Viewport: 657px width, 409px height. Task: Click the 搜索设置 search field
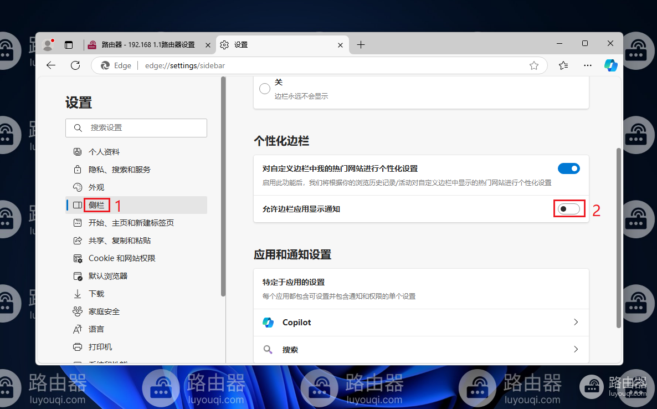tap(136, 128)
